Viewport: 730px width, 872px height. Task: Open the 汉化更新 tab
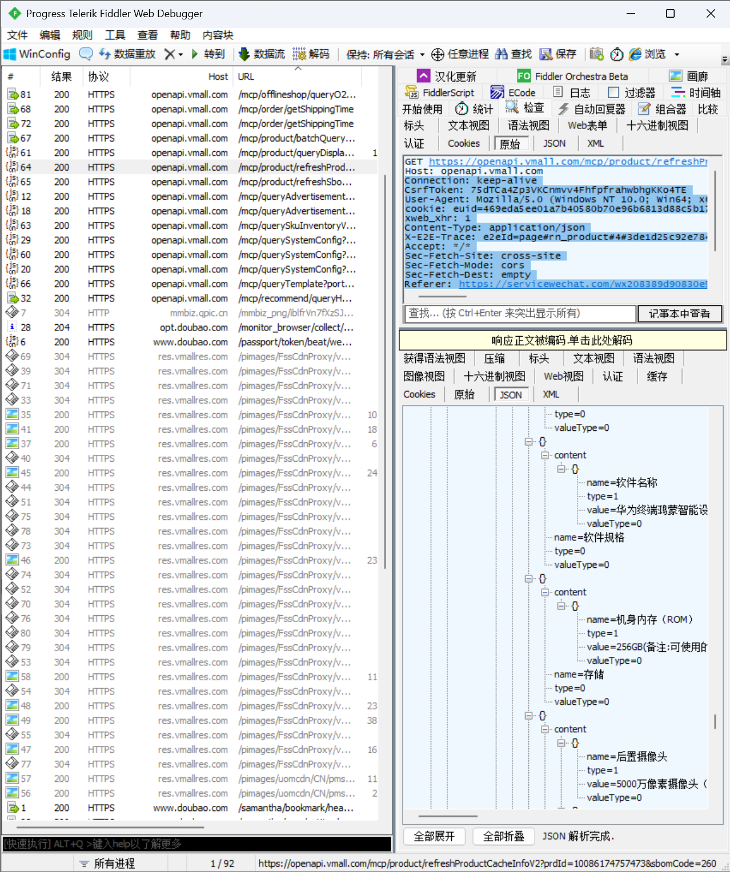(447, 76)
